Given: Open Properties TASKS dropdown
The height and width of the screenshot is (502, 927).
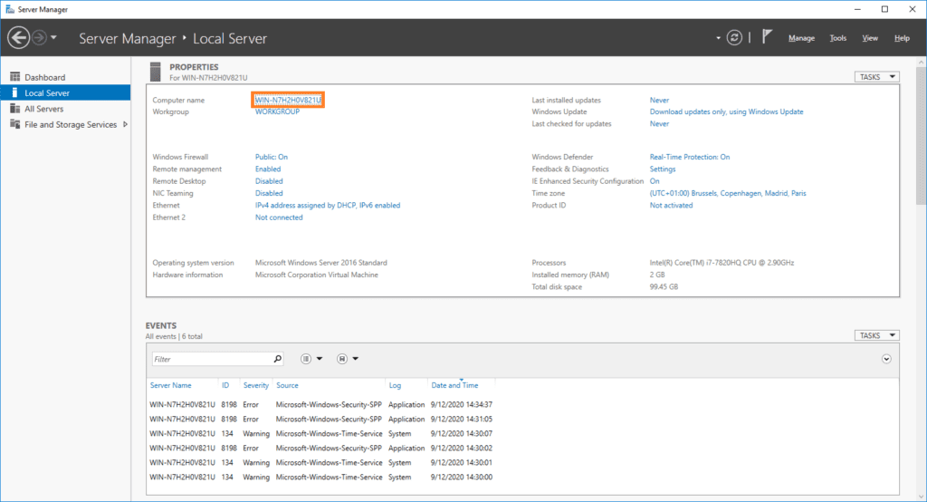Looking at the screenshot, I should (x=876, y=77).
